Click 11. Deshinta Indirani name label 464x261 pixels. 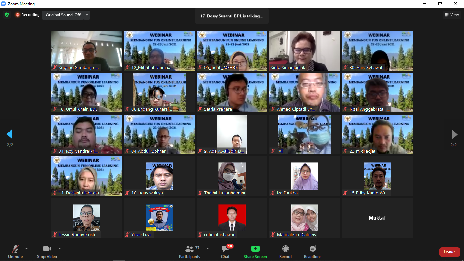click(79, 193)
